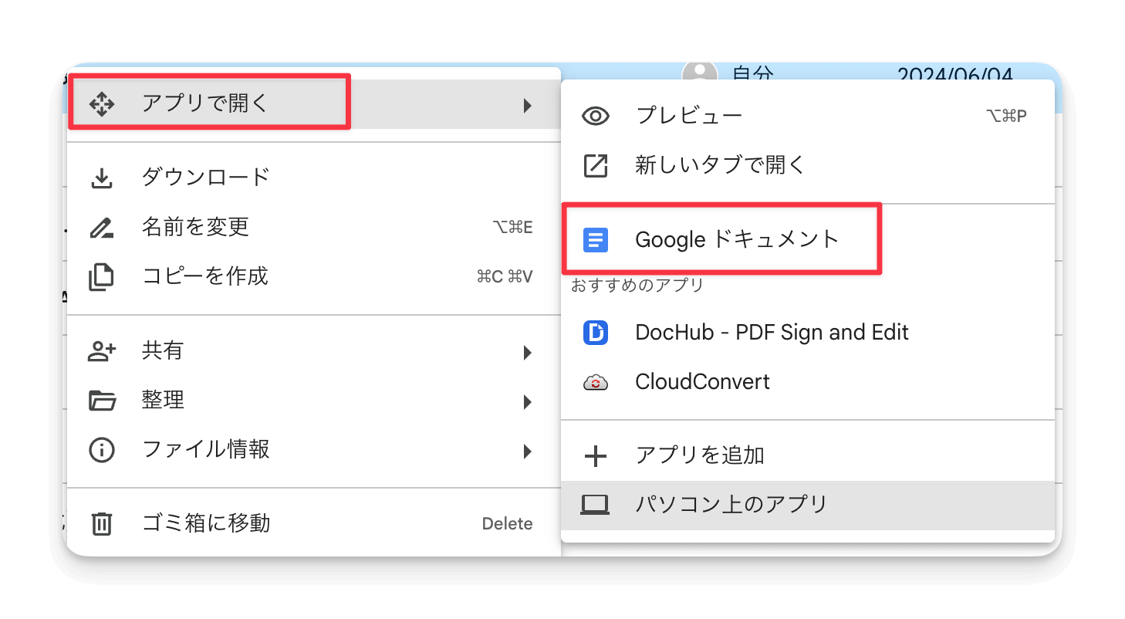The width and height of the screenshot is (1125, 619).
Task: Click the download arrow icon
Action: [102, 178]
